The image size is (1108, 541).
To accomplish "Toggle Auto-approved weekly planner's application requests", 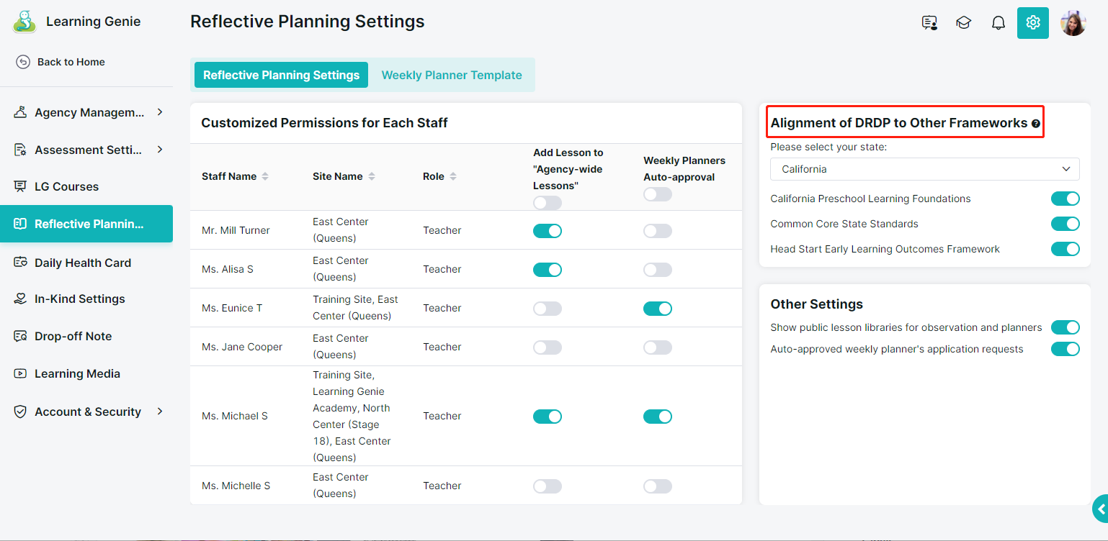I will (x=1065, y=349).
